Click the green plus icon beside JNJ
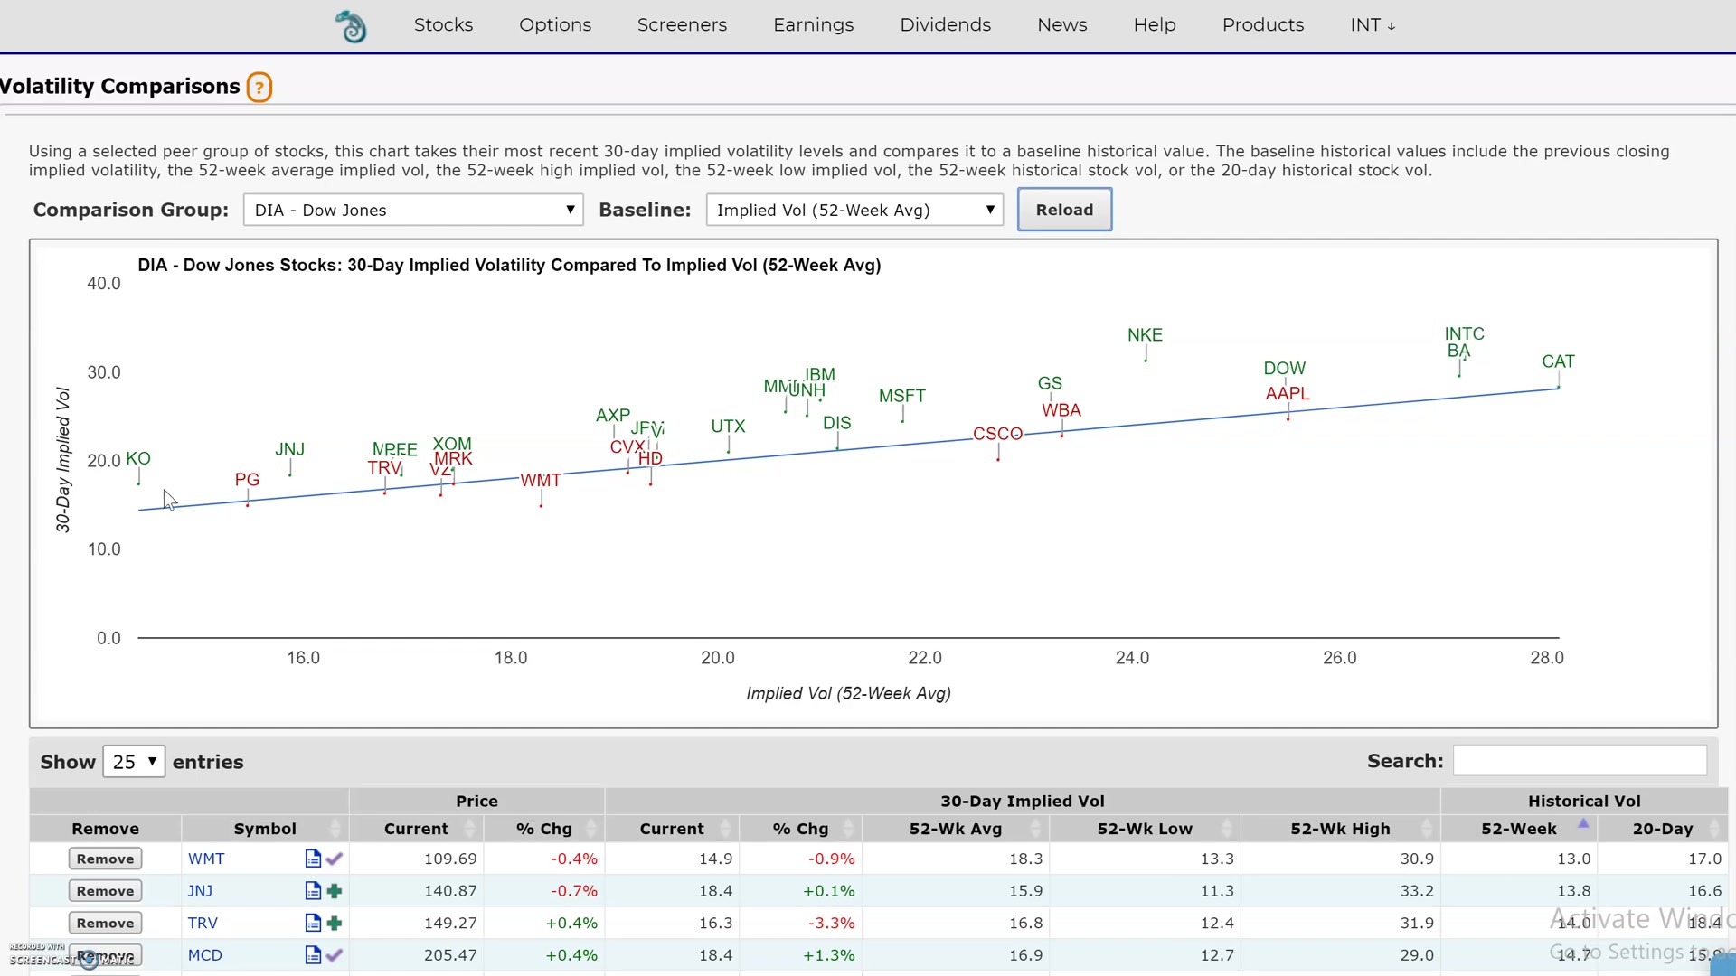Screen dimensions: 1736x976 pos(335,891)
